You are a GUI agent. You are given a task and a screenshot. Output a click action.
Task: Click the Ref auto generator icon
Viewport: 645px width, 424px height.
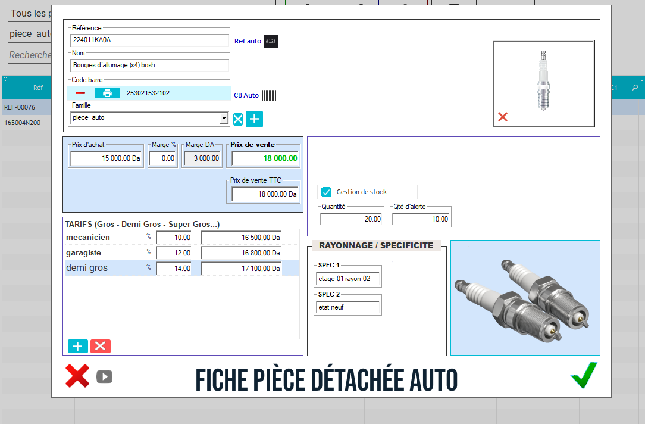pyautogui.click(x=271, y=41)
